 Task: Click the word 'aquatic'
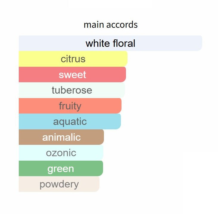70,122
